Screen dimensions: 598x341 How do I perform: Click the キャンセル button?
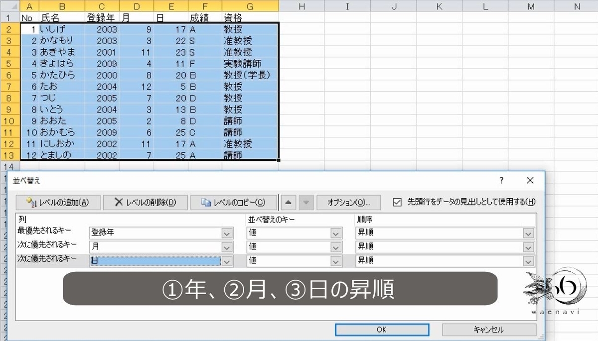pos(489,330)
